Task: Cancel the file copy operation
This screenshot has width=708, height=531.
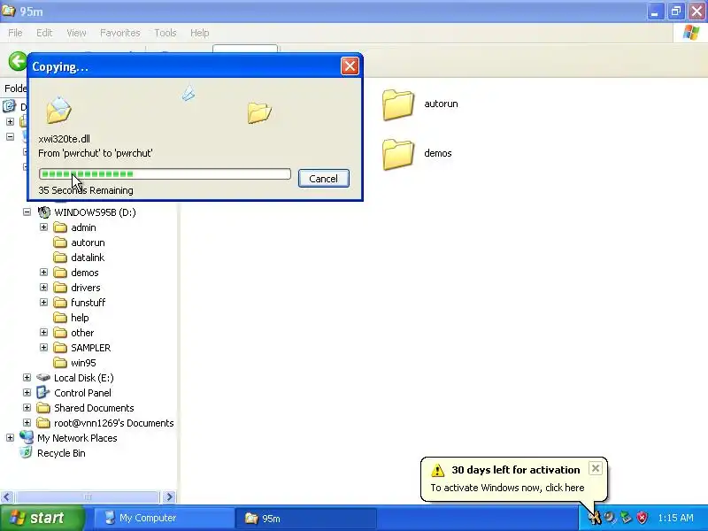Action: pyautogui.click(x=323, y=179)
